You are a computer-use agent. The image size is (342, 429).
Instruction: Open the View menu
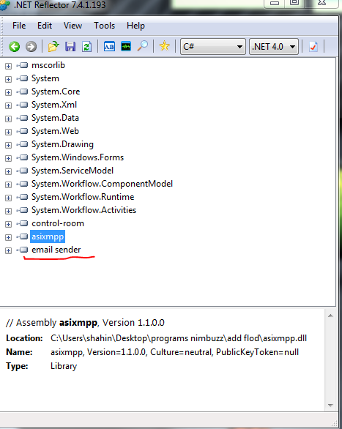(x=73, y=26)
